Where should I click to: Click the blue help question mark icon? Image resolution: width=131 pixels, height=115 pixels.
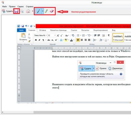(x=121, y=74)
